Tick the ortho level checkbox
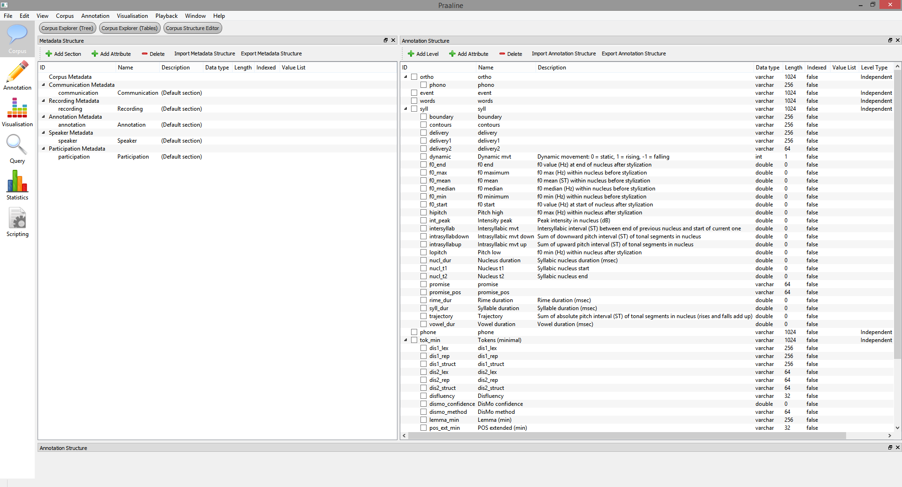This screenshot has height=487, width=902. 414,77
